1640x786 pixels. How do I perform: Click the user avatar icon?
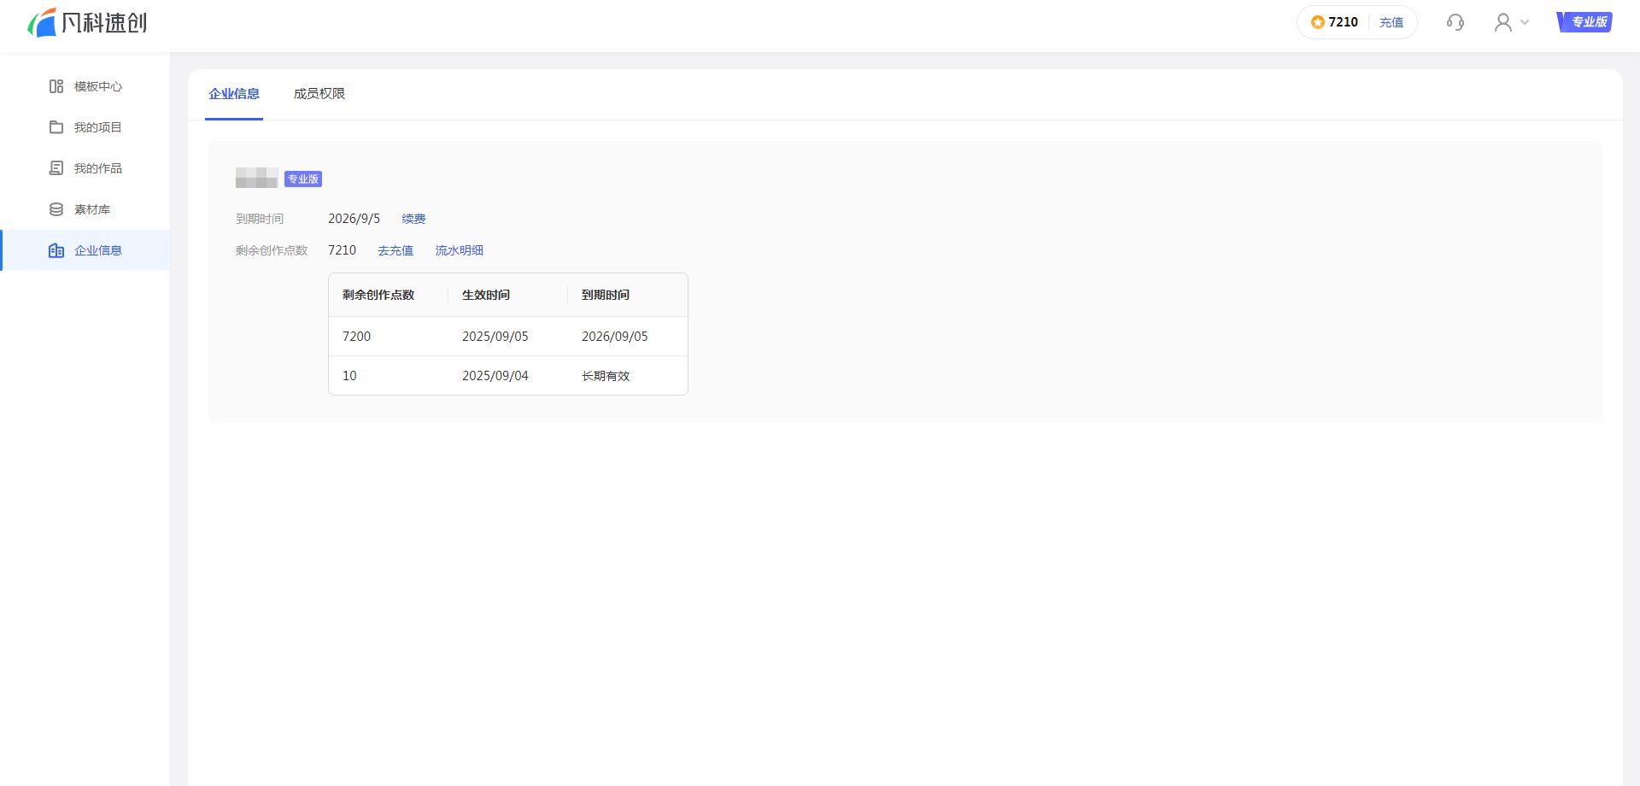click(1502, 22)
